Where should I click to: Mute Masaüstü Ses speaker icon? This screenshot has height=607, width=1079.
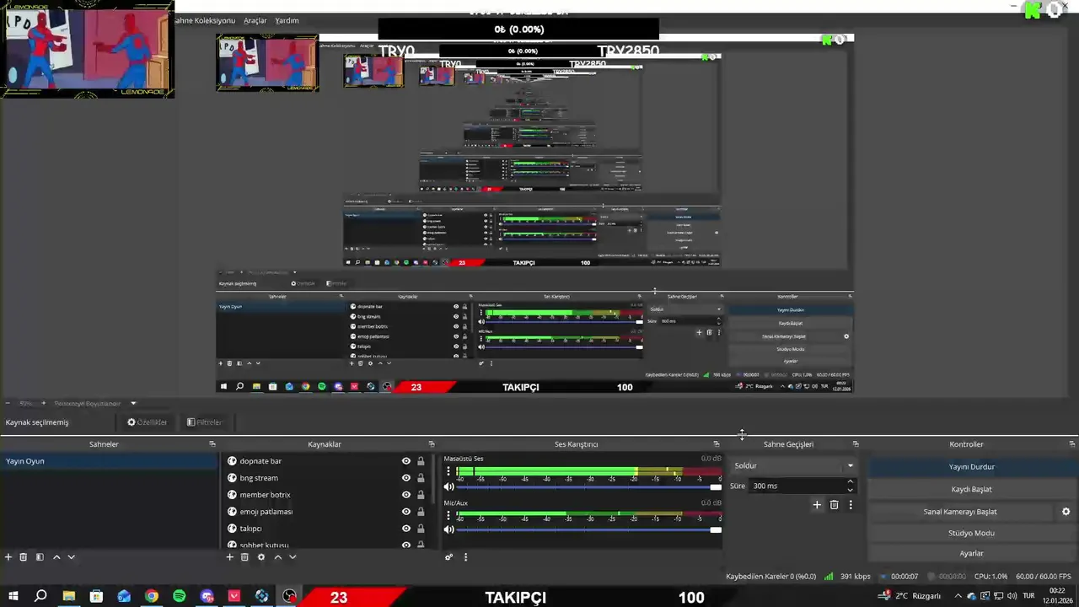tap(448, 486)
